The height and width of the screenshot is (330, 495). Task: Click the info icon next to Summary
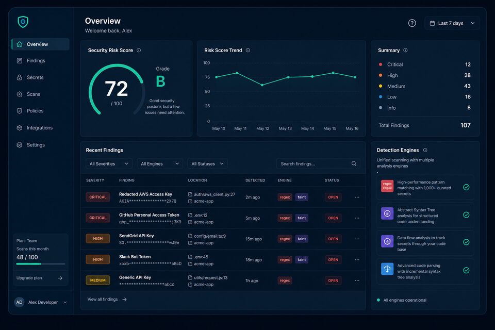(x=405, y=50)
